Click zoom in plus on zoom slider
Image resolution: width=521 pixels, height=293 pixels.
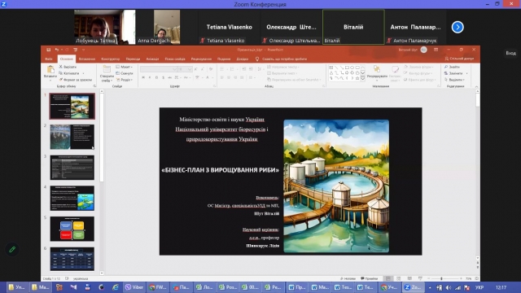[x=462, y=278]
